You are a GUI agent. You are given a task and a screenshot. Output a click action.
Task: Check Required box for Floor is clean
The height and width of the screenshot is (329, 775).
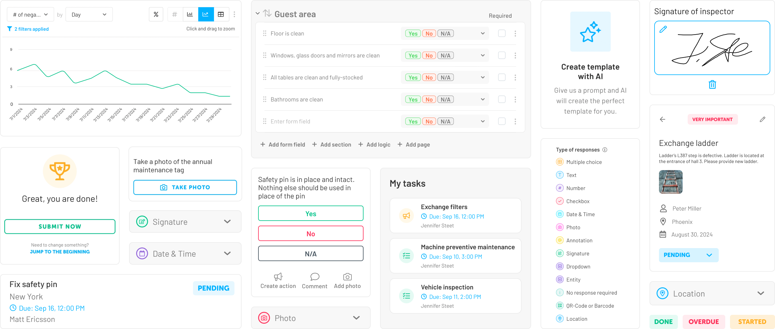tap(501, 33)
